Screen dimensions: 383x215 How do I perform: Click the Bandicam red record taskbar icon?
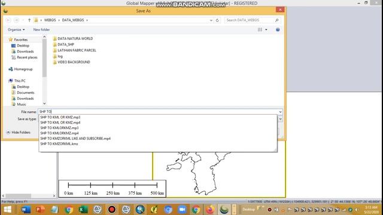(112, 210)
